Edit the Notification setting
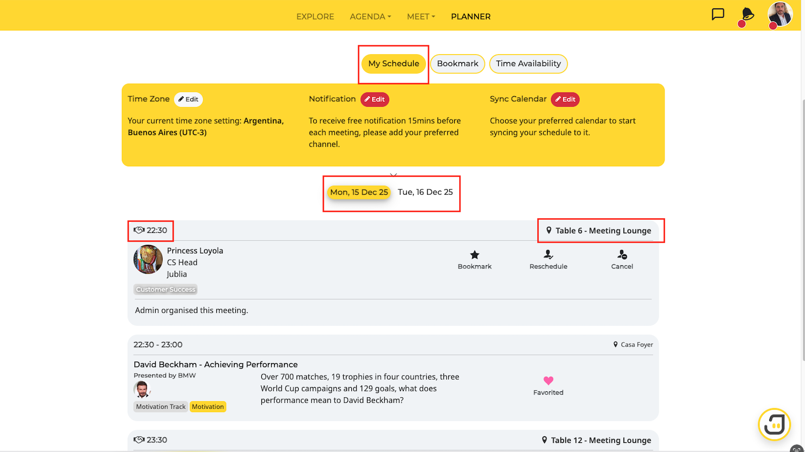Screen dimensions: 805x452 pos(375,100)
